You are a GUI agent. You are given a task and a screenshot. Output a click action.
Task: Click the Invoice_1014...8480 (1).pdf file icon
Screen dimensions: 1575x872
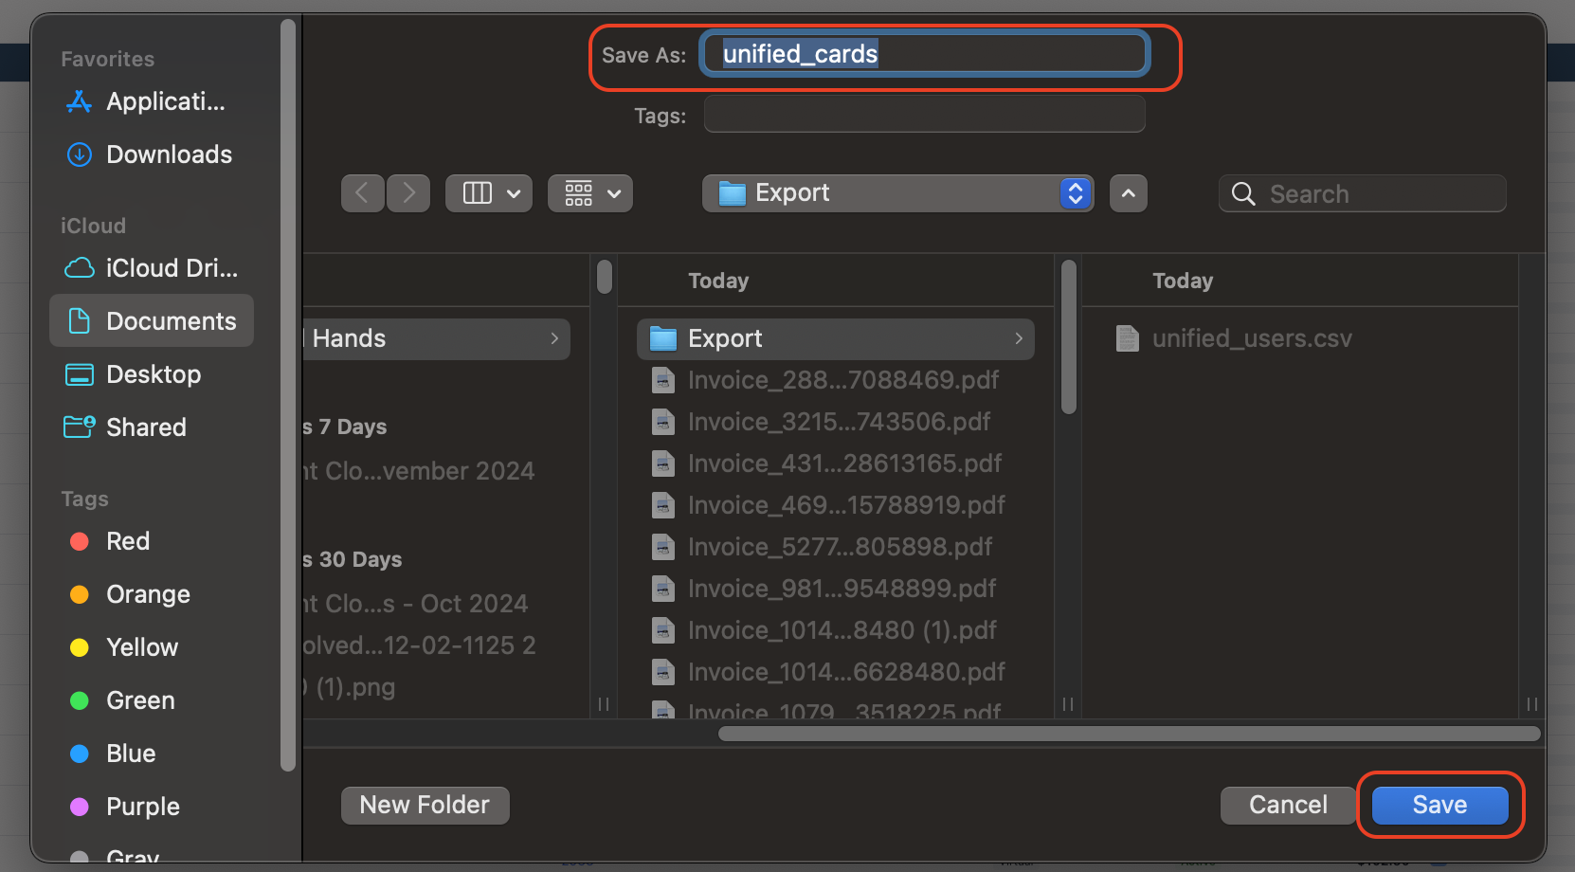pyautogui.click(x=663, y=630)
